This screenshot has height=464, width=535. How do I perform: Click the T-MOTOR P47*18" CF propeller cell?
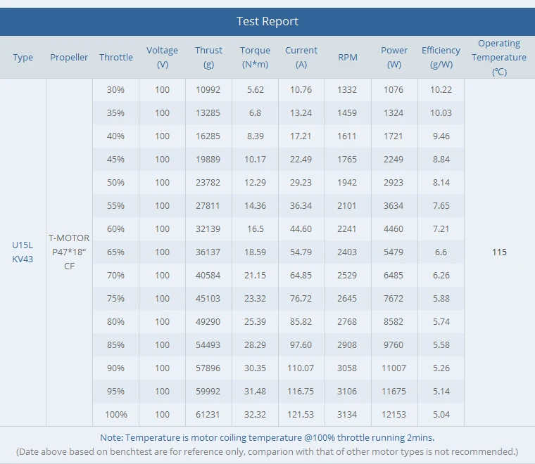pos(69,252)
